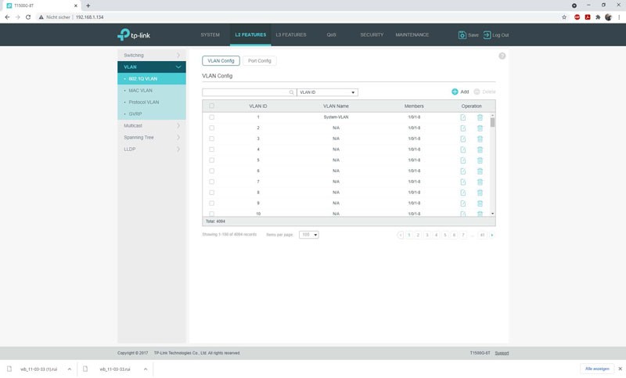Click the VLAN search input field
Screen dimensions: 626x378
pos(245,92)
